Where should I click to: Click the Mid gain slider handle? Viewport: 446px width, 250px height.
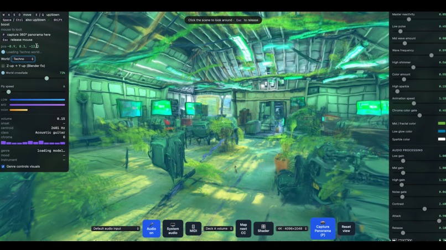(x=403, y=173)
